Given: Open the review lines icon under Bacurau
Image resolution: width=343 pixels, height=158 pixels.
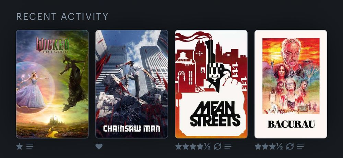Looking at the screenshot, I should pyautogui.click(x=300, y=146).
